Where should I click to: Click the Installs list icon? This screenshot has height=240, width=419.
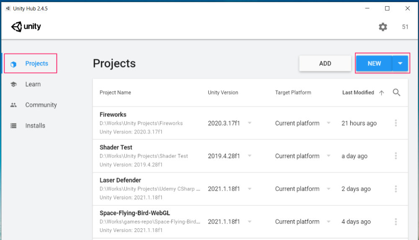pyautogui.click(x=13, y=126)
